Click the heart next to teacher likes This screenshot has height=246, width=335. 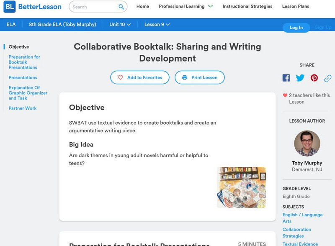pyautogui.click(x=285, y=95)
